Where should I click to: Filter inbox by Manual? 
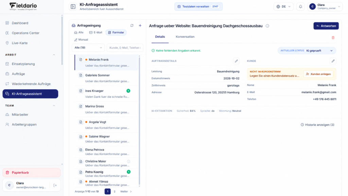coord(81,39)
